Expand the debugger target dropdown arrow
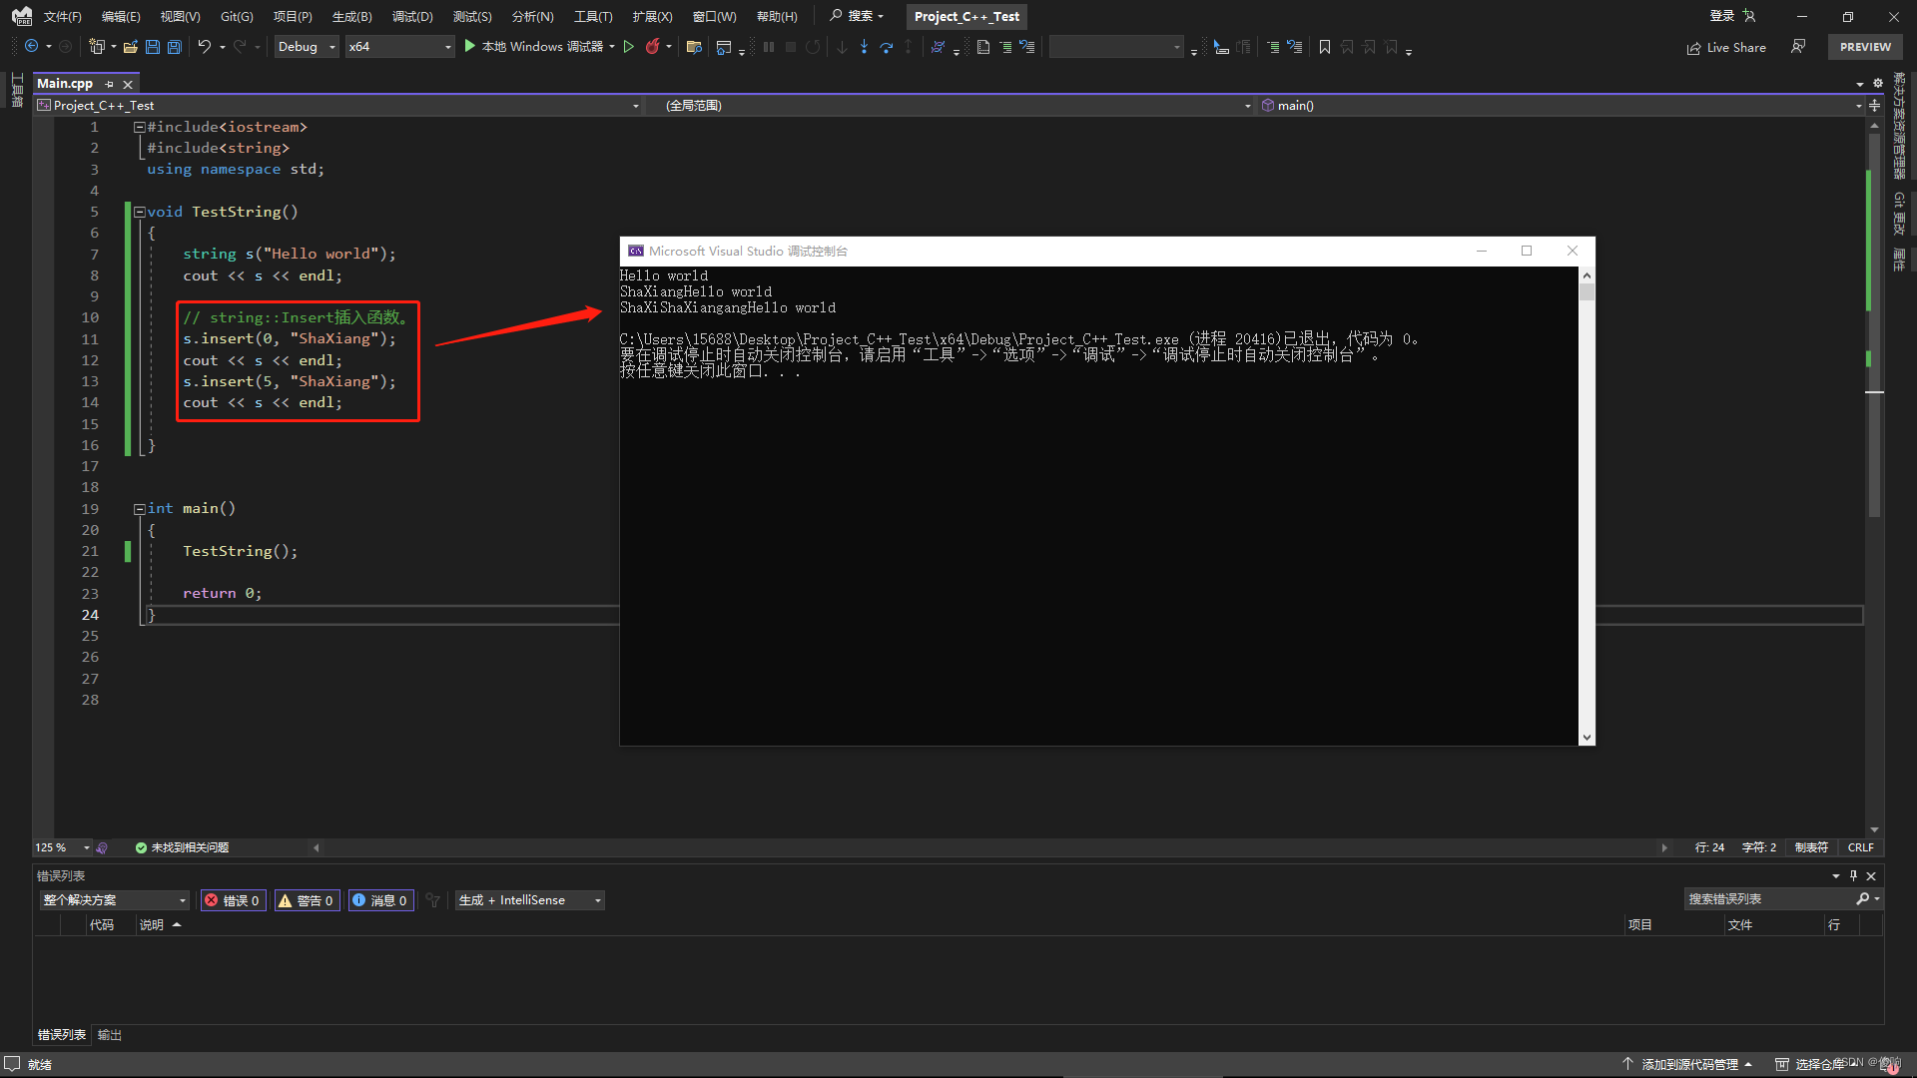1917x1078 pixels. point(612,47)
